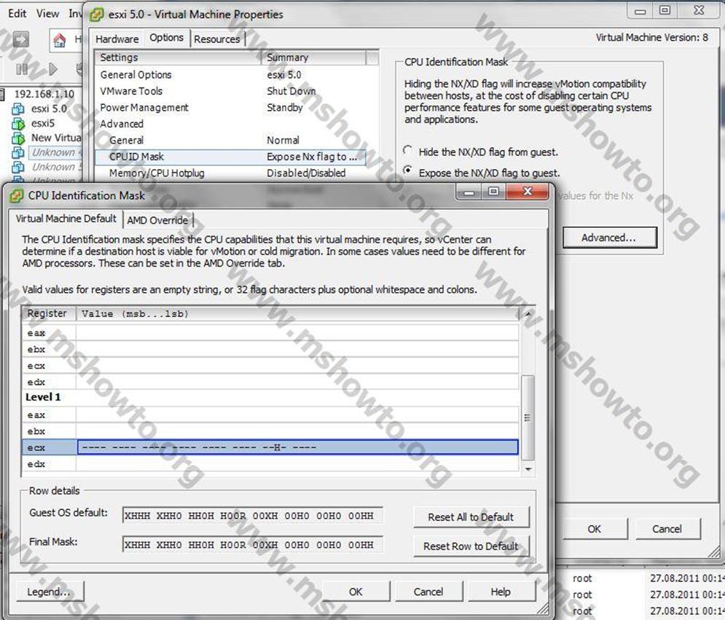
Task: Click the Final Mask field
Action: (x=252, y=545)
